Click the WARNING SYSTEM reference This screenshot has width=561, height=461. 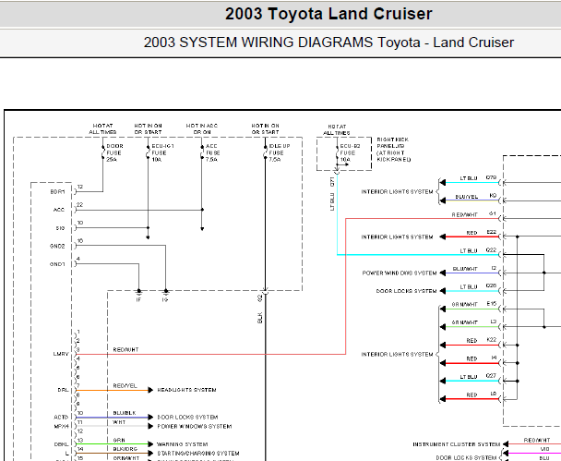pos(183,444)
